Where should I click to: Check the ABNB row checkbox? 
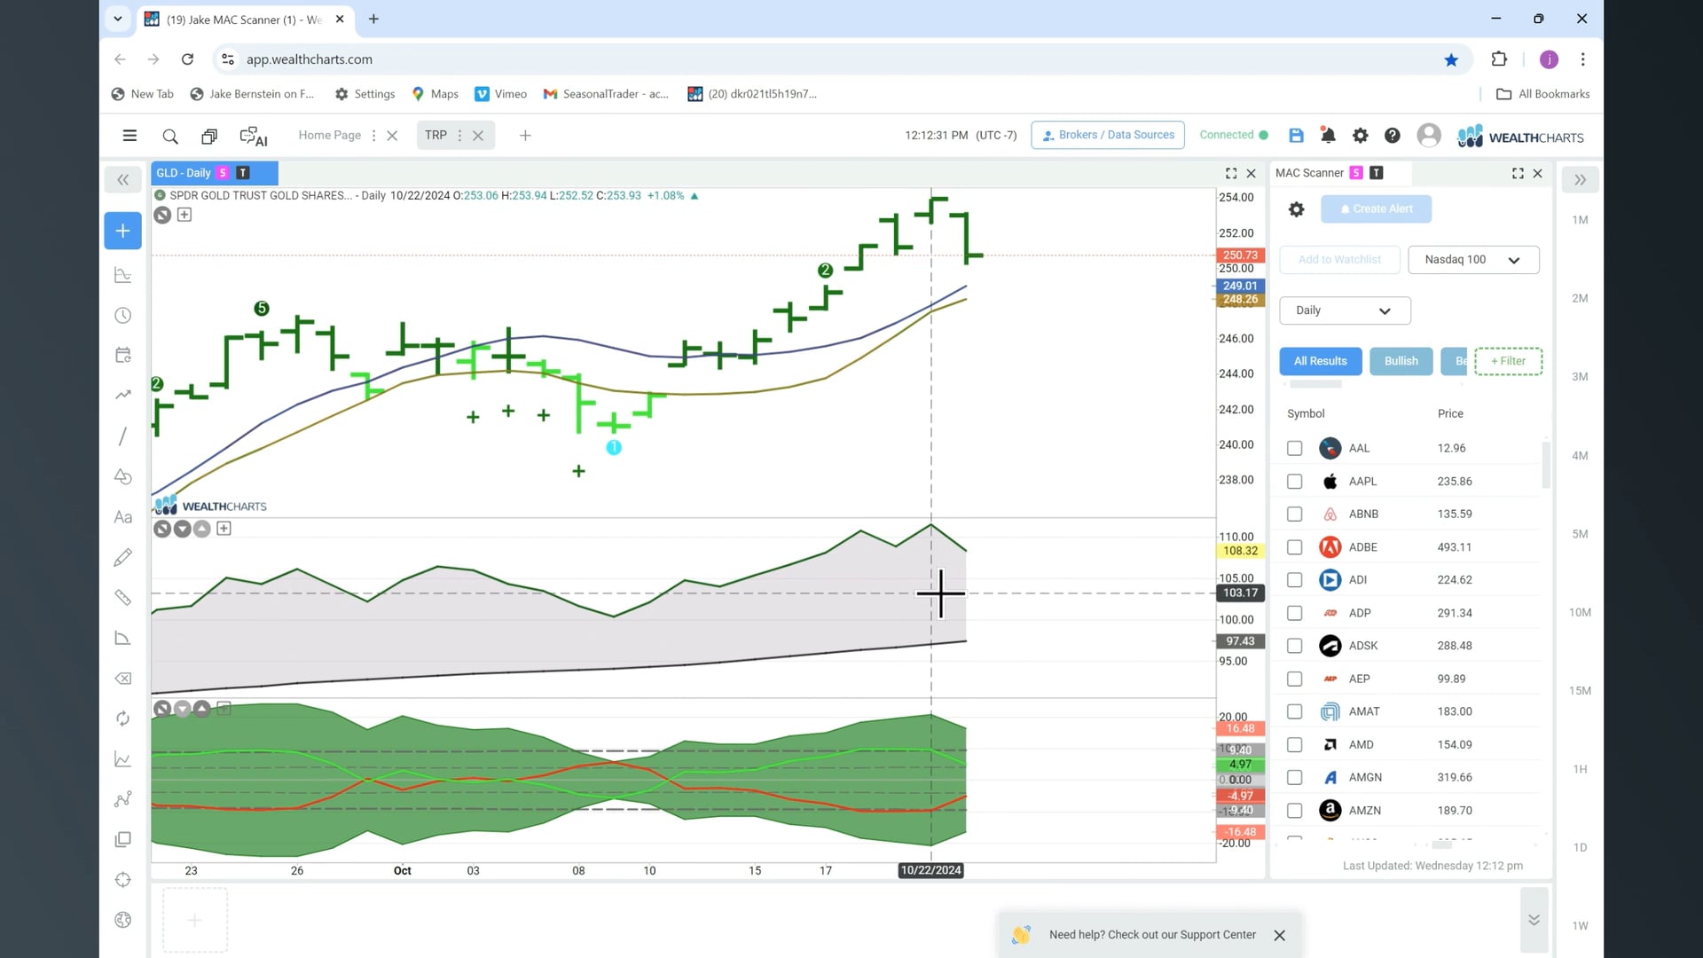point(1295,514)
